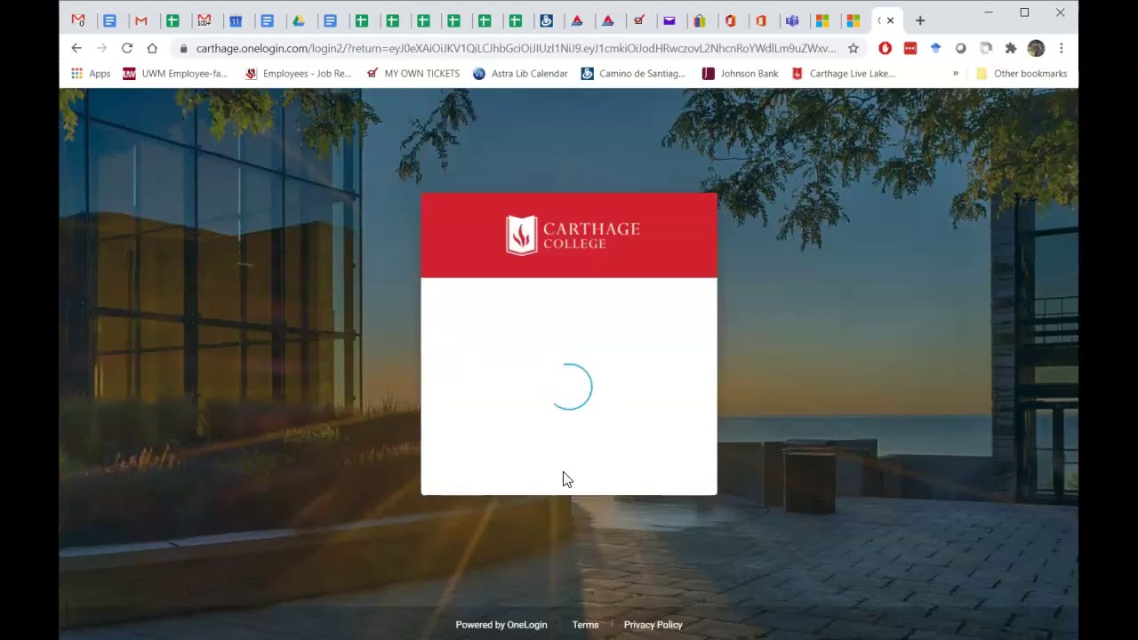The image size is (1138, 640).
Task: Open the gray overlapping-pages extension
Action: point(985,48)
